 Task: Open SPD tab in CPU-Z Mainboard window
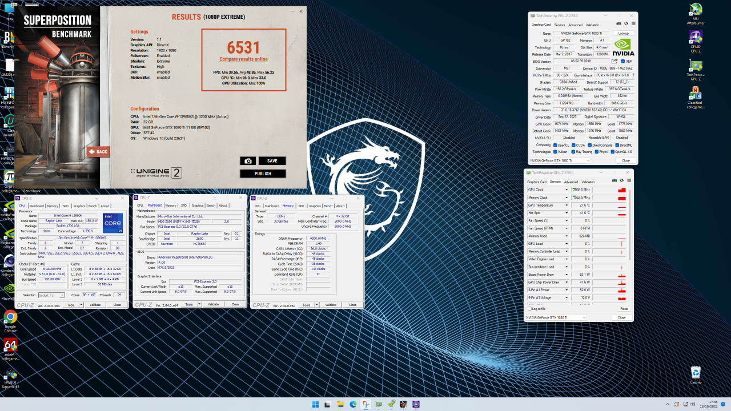click(x=184, y=205)
